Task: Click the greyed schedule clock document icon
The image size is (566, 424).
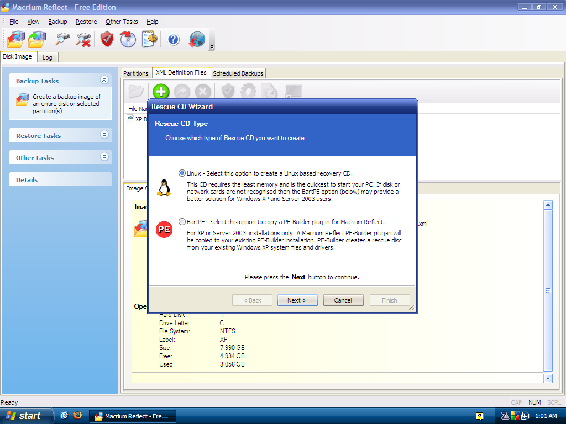Action: [269, 91]
